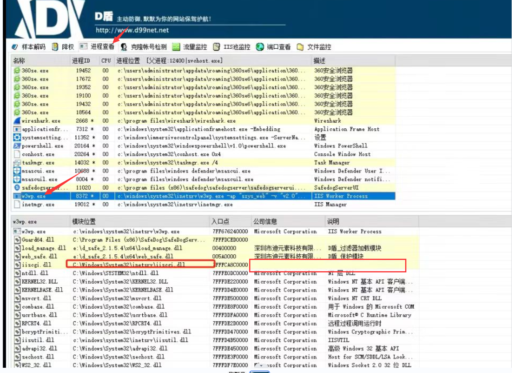Click the IIS池监控 icon
This screenshot has width=512, height=373.
click(216, 47)
